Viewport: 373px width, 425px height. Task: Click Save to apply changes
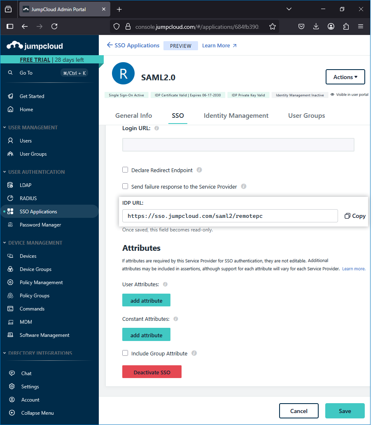[345, 411]
